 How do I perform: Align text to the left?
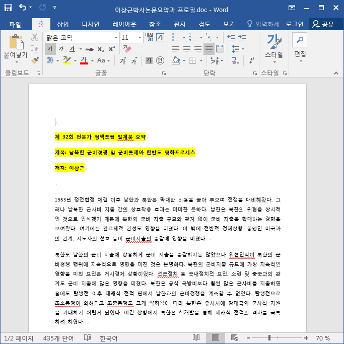pyautogui.click(x=175, y=49)
